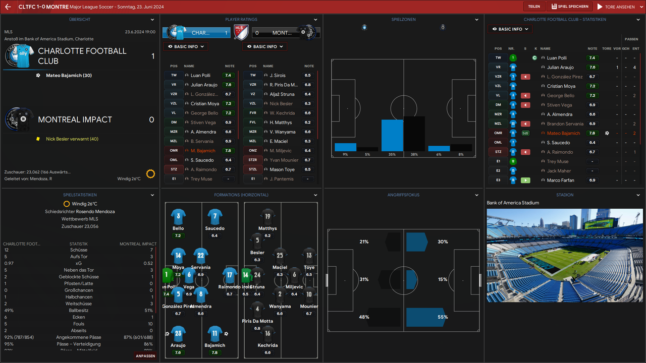The height and width of the screenshot is (363, 646).
Task: Expand the Übersicht panel dropdown
Action: pos(152,20)
